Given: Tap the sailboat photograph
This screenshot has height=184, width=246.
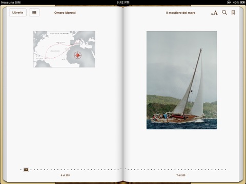Looking at the screenshot, I should [182, 80].
